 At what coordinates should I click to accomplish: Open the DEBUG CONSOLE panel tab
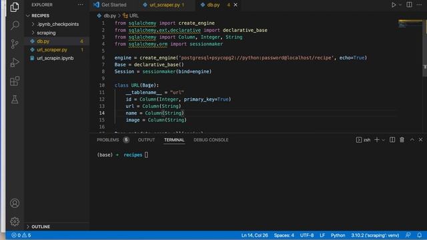coord(211,140)
